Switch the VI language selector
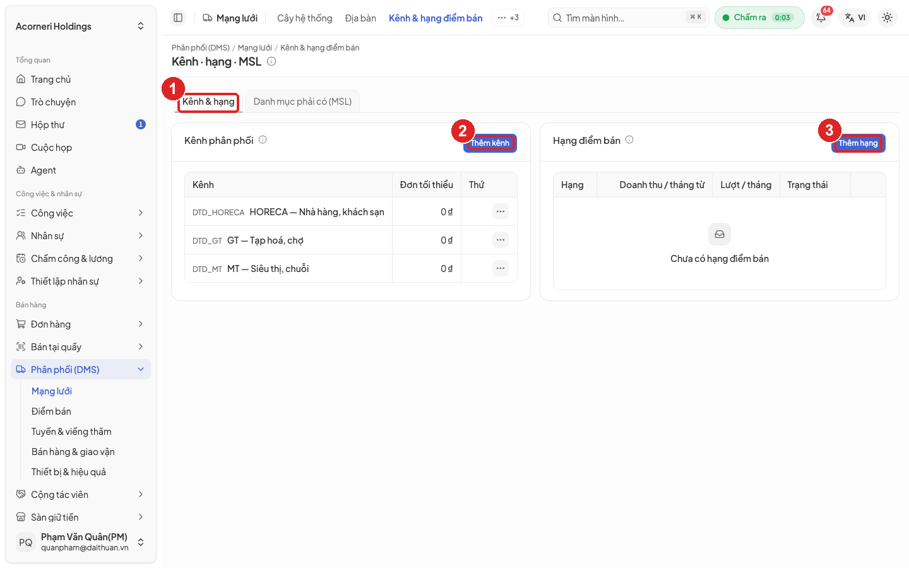Viewport: 909px width, 568px height. pos(855,18)
